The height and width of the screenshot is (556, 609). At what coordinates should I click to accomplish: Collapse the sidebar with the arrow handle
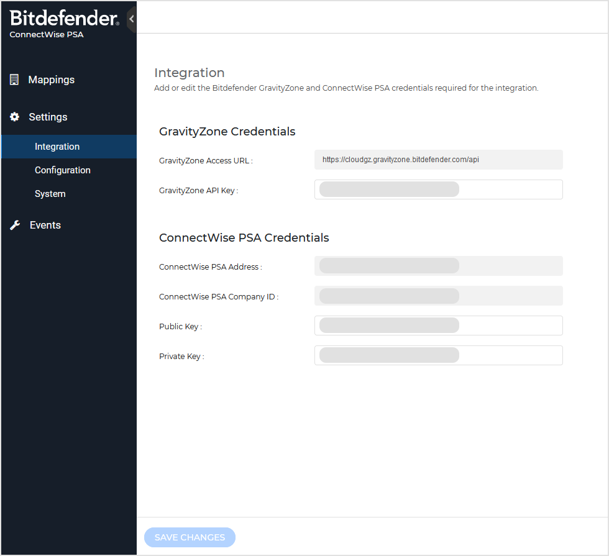131,19
